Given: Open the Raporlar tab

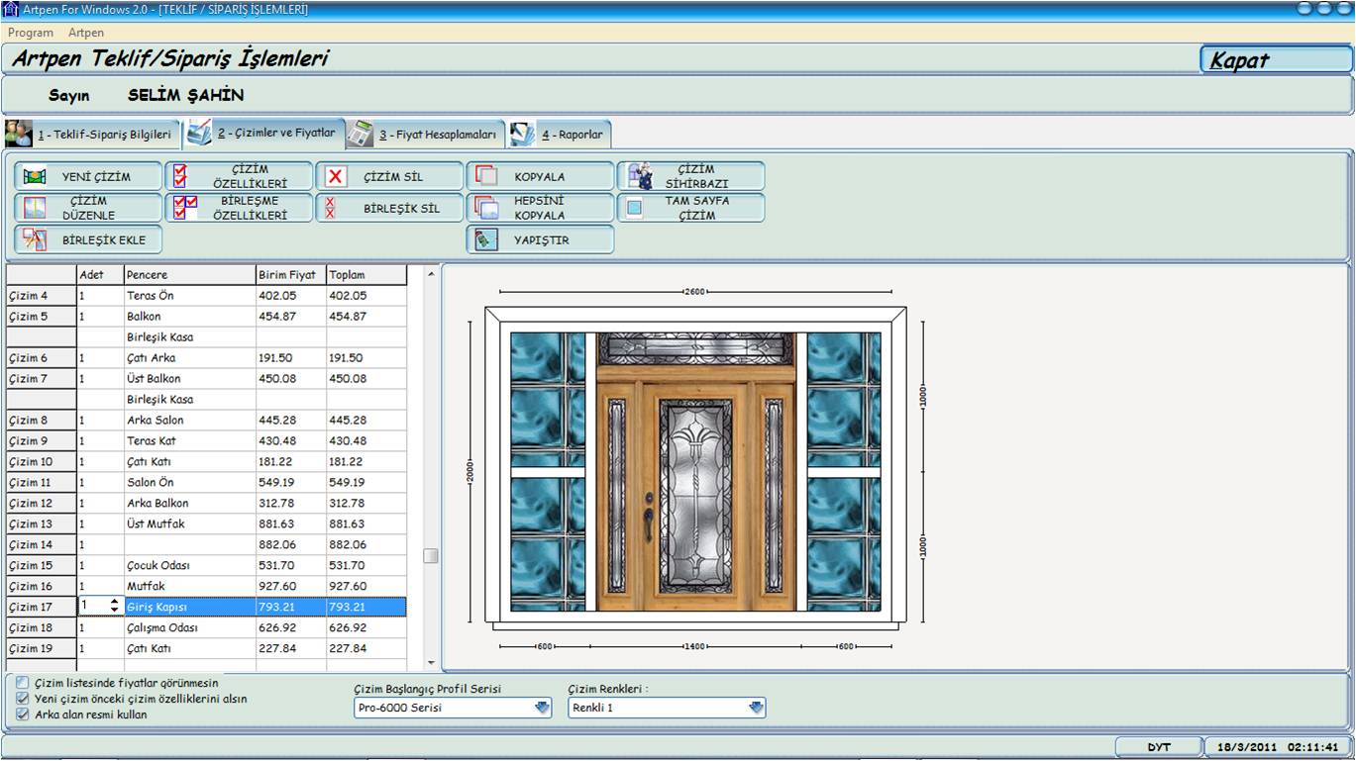Looking at the screenshot, I should [560, 134].
